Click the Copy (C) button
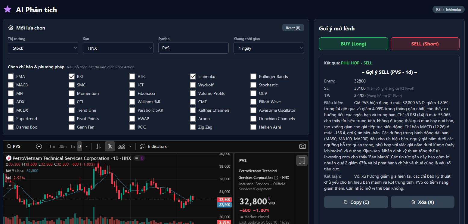 pyautogui.click(x=356, y=202)
